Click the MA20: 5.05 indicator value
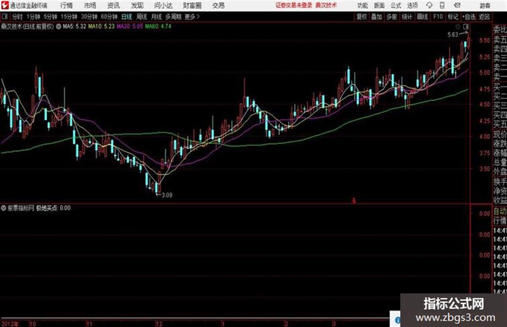This screenshot has width=507, height=327. click(x=130, y=26)
